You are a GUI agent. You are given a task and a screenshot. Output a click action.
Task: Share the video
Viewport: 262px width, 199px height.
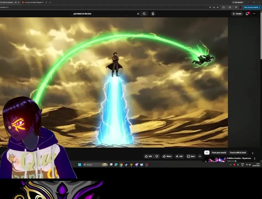167,156
